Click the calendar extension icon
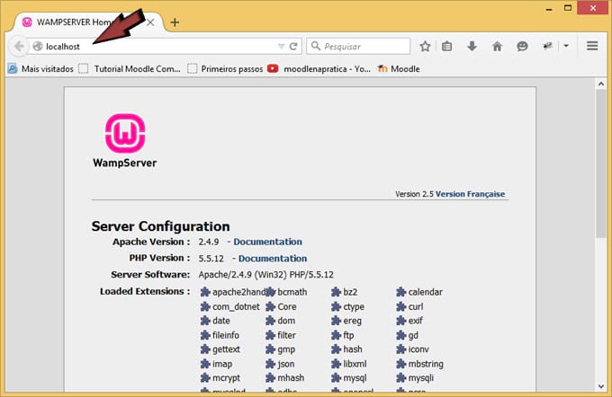Screen dimensions: 612x397 click(401, 292)
